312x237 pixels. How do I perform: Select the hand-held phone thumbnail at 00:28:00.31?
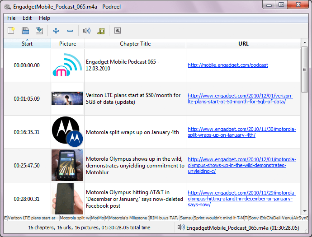click(67, 199)
